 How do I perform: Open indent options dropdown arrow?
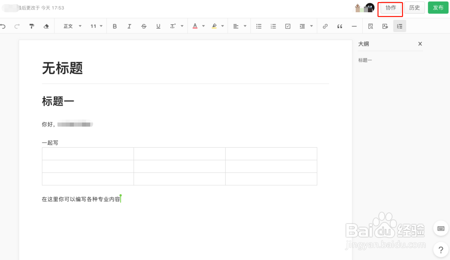tap(311, 26)
